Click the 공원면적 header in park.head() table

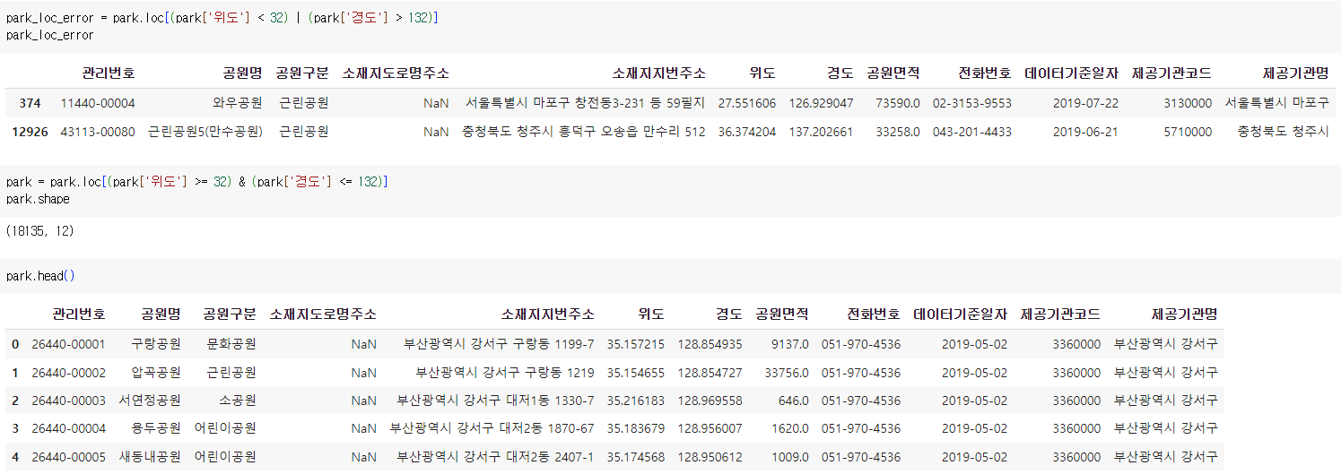(x=782, y=315)
